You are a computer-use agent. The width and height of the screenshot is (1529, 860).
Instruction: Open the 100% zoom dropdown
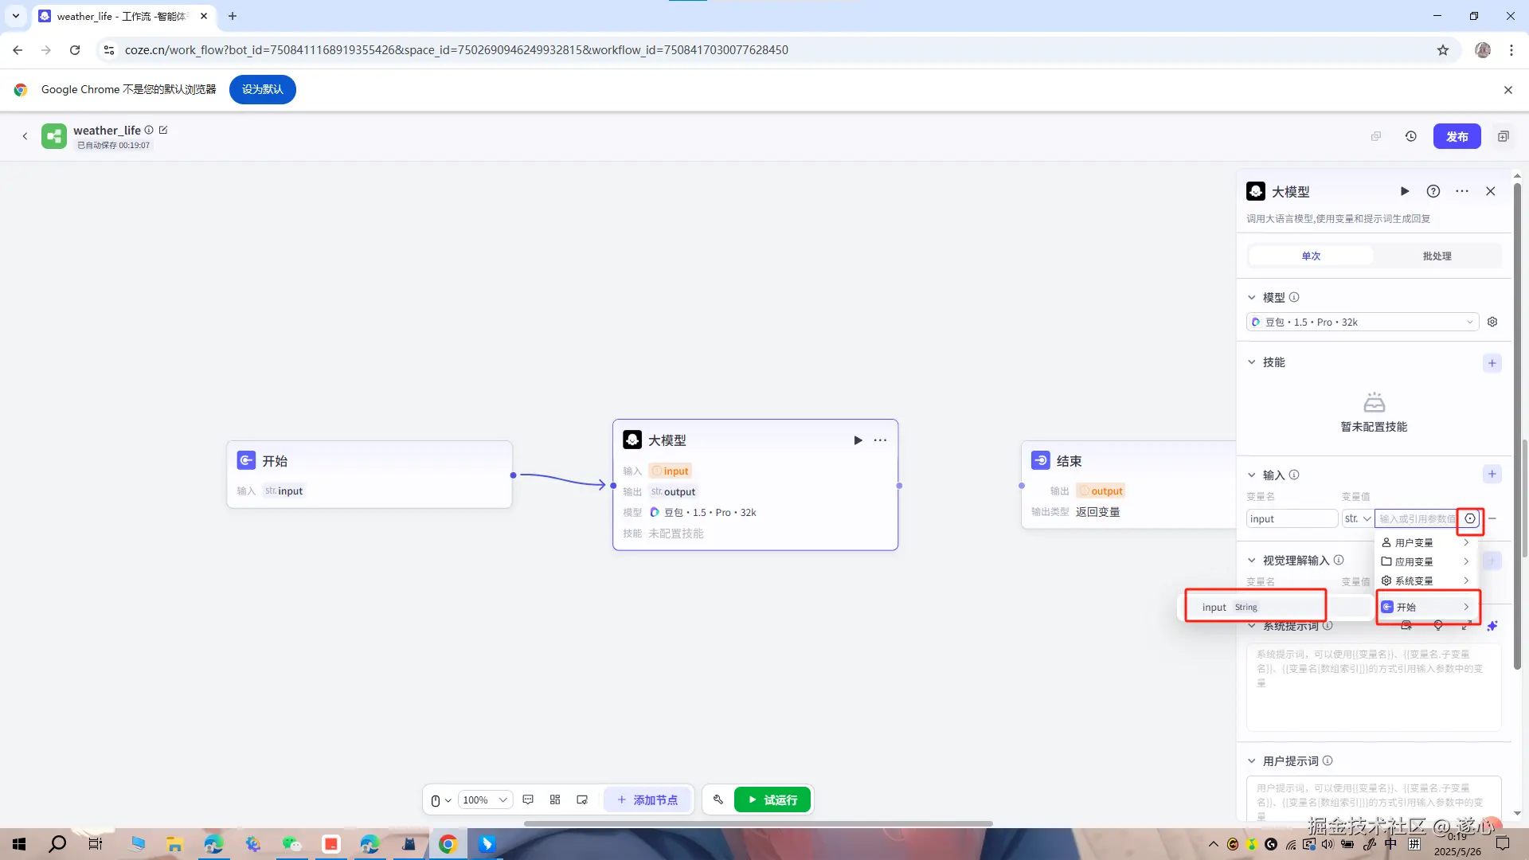485,799
